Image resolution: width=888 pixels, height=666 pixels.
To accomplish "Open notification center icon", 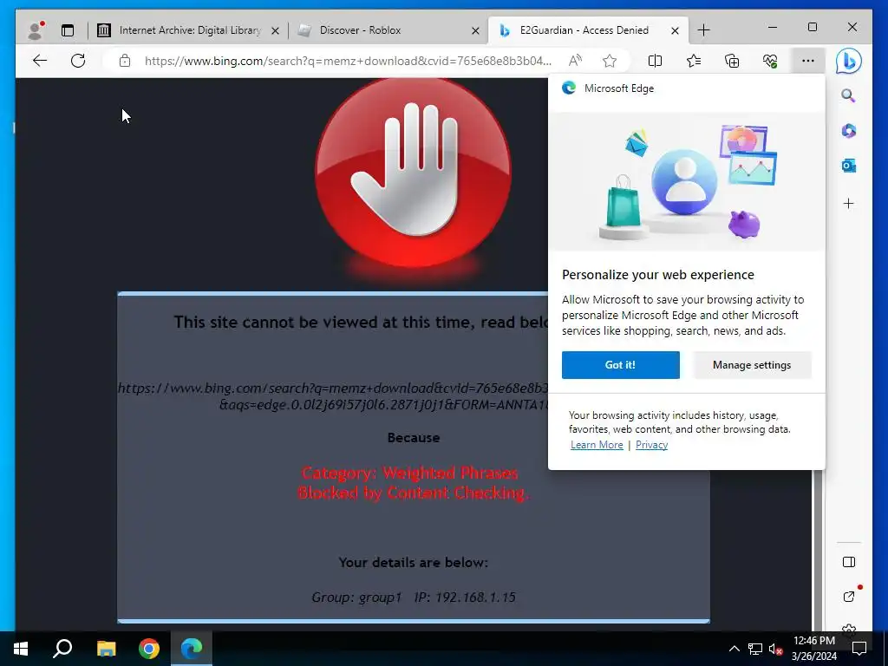I will [x=859, y=649].
